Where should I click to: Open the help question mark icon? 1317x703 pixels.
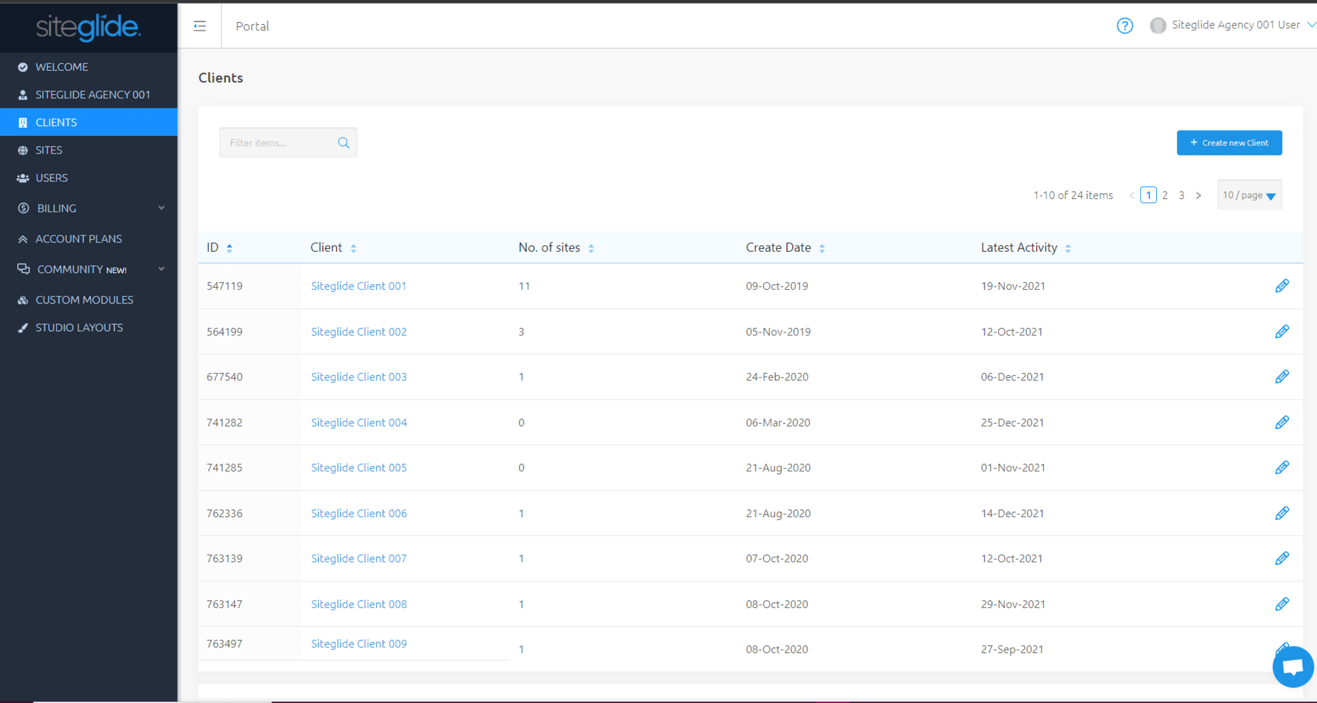(x=1125, y=26)
